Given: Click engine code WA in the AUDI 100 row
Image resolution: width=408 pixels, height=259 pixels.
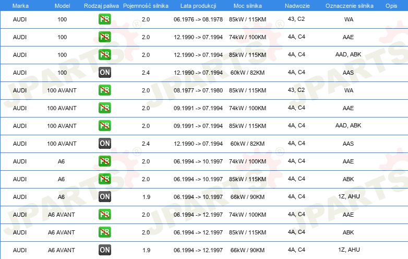Looking at the screenshot, I should click(349, 19).
